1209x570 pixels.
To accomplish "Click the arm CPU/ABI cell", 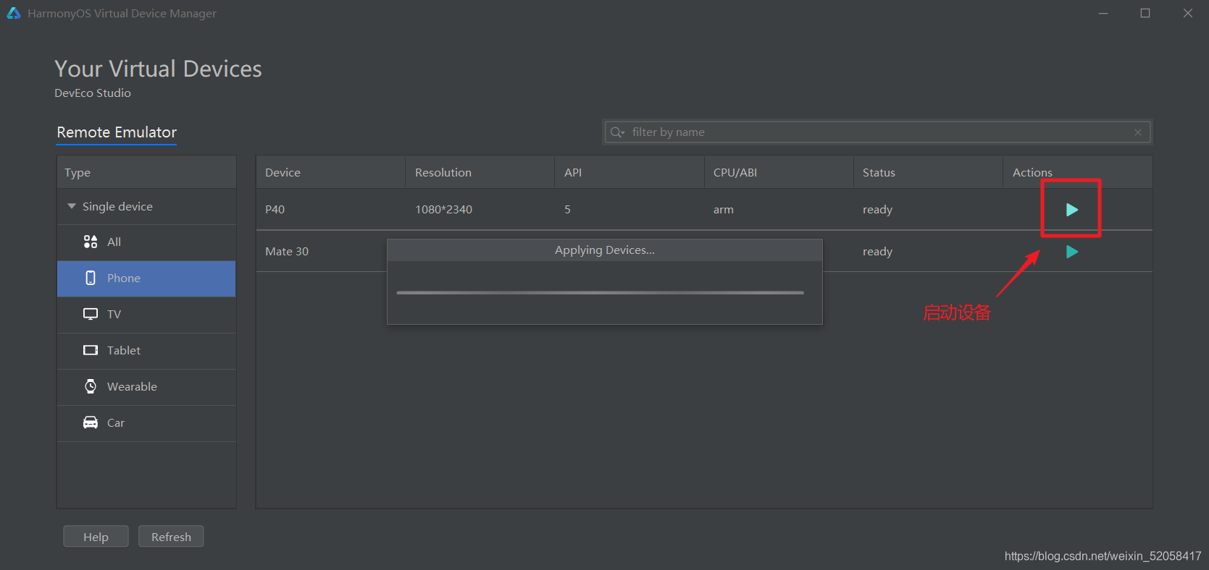I will click(724, 210).
